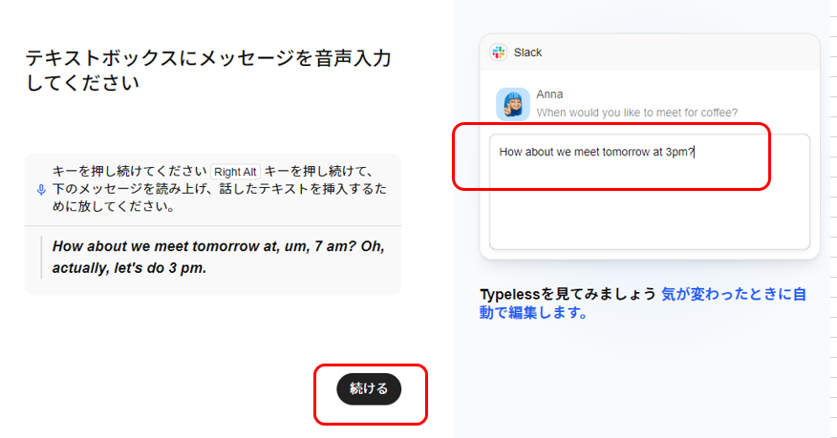The height and width of the screenshot is (438, 837).
Task: Click Anna's message about meeting for coffee
Action: pyautogui.click(x=636, y=113)
